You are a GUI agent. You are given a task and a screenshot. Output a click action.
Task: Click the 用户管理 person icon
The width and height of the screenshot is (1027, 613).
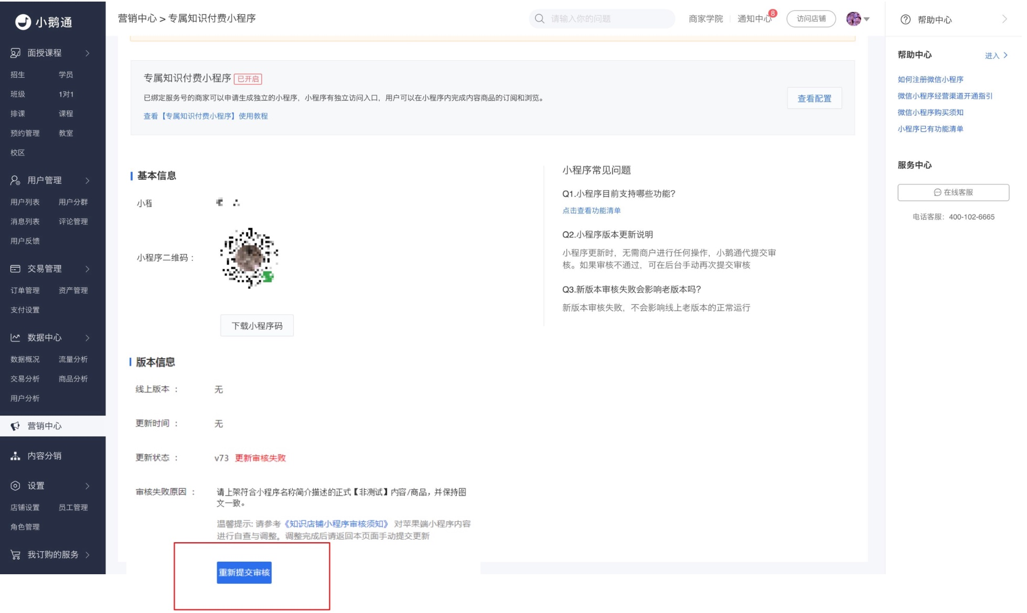15,180
